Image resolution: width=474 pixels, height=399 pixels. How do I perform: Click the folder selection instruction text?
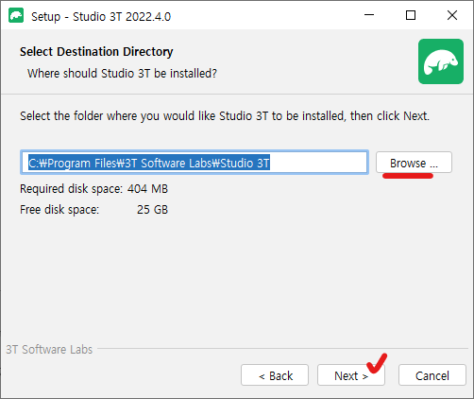tap(225, 116)
